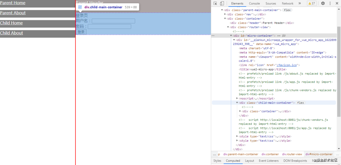Screen dimensions: 341x165
Task: Open the Parent Home link
Action: pyautogui.click(x=13, y=3)
